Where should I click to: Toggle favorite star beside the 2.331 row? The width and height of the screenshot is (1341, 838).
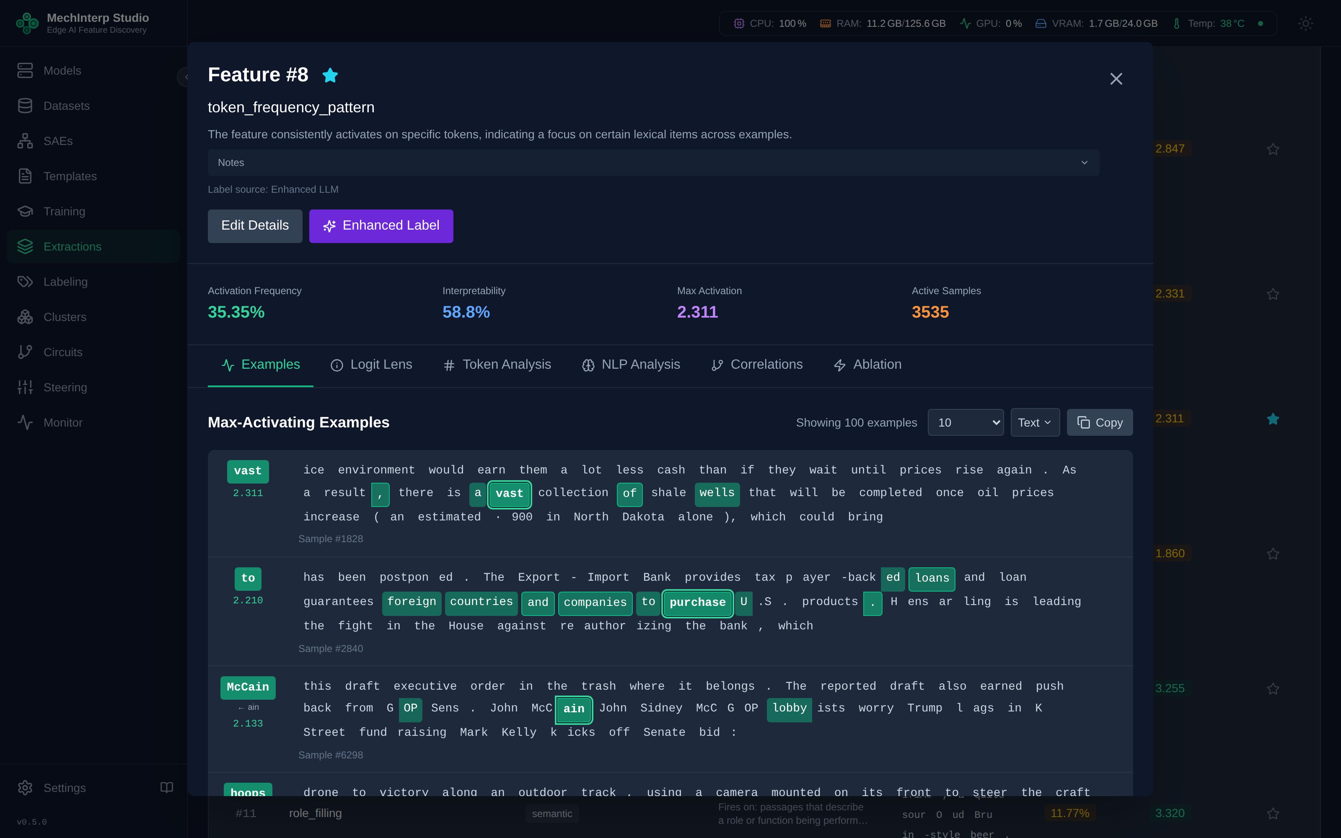1273,294
